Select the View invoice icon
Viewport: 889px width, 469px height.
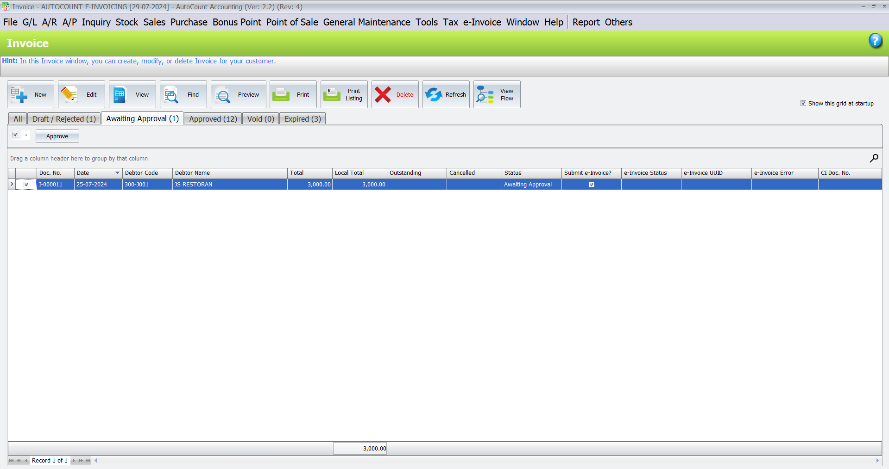[x=132, y=94]
